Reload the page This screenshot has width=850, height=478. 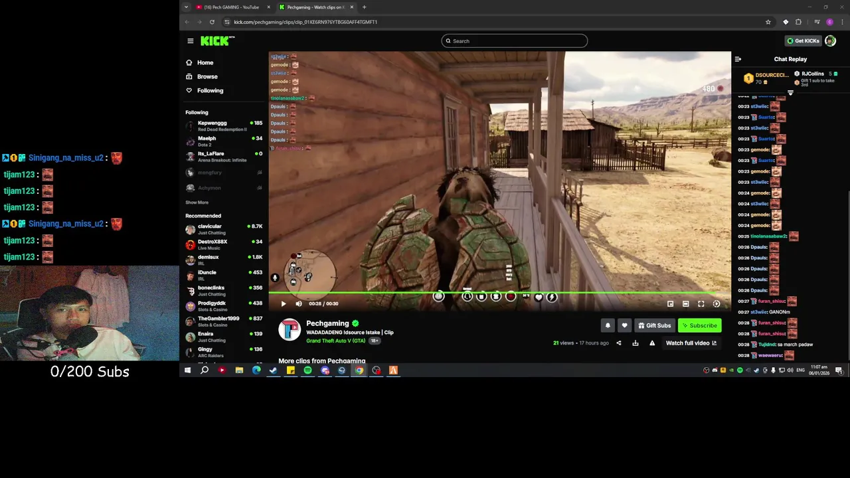[x=212, y=22]
